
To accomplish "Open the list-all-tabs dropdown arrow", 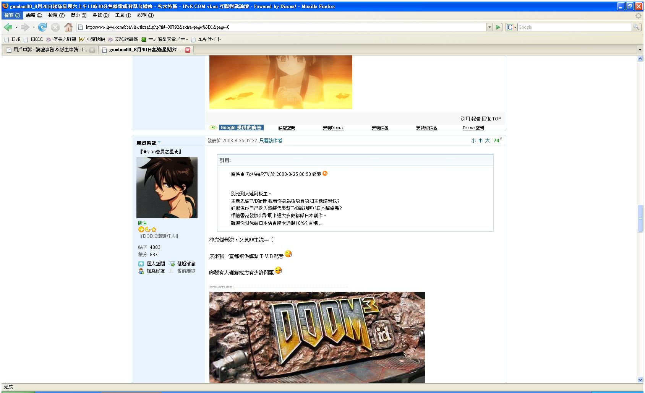I will coord(640,50).
